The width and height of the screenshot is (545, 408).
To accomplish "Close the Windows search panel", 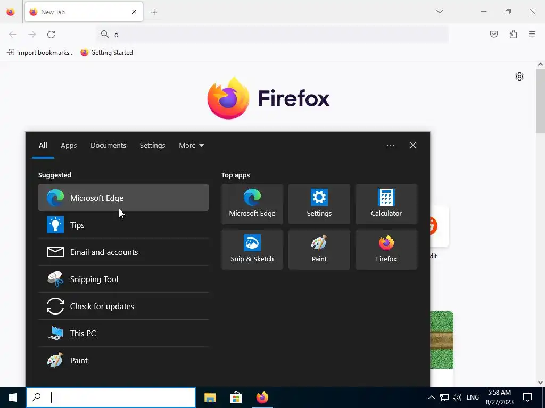I will 412,145.
